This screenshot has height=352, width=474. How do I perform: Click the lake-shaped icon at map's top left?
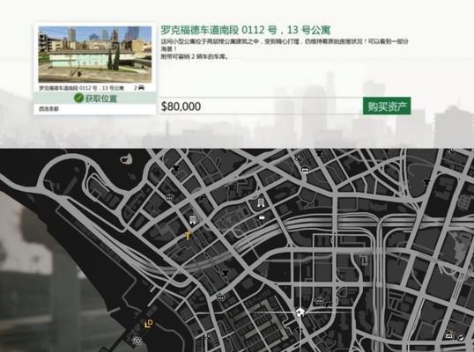click(x=126, y=158)
